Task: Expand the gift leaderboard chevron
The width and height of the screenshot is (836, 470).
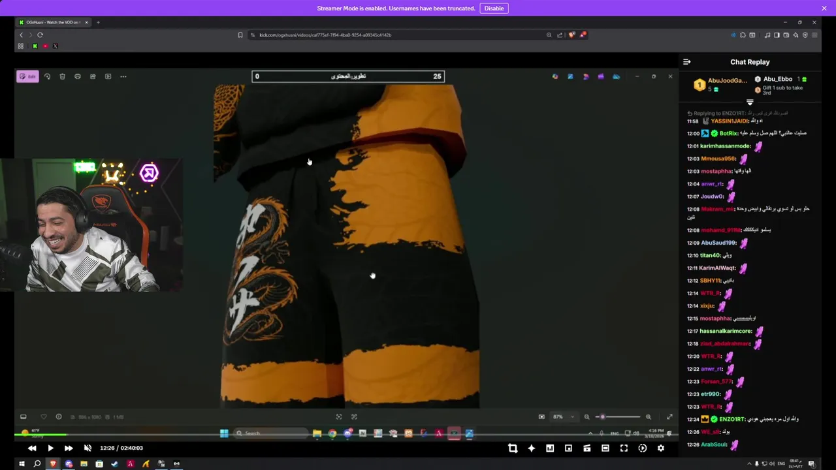Action: click(x=750, y=102)
